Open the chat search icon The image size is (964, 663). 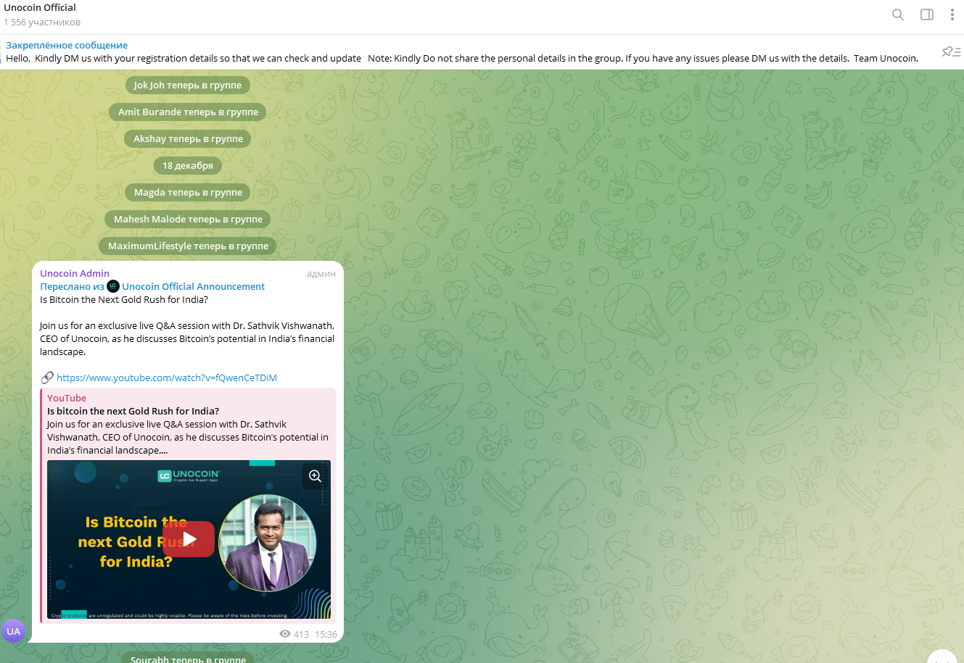tap(898, 14)
